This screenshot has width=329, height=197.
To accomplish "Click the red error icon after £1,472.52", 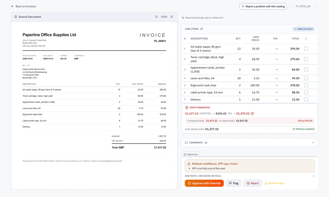I will [x=252, y=114].
